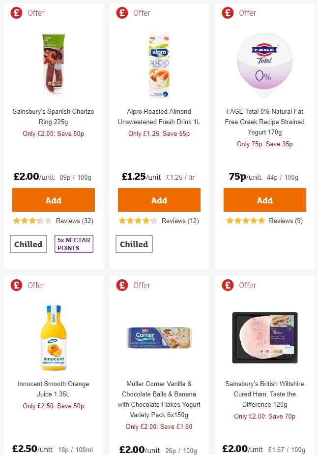
Task: Click the Offer icon above Alpro Almond drink
Action: 122,13
